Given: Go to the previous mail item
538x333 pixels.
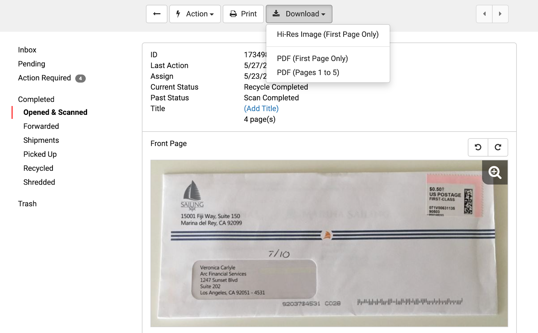Looking at the screenshot, I should 485,14.
